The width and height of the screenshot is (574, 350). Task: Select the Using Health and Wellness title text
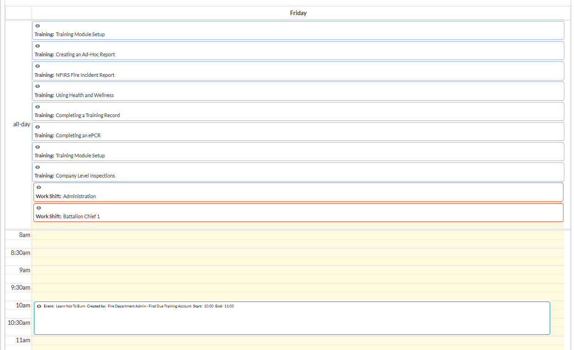click(x=85, y=95)
